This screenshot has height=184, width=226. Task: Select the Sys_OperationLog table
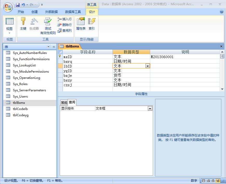coord(30,78)
